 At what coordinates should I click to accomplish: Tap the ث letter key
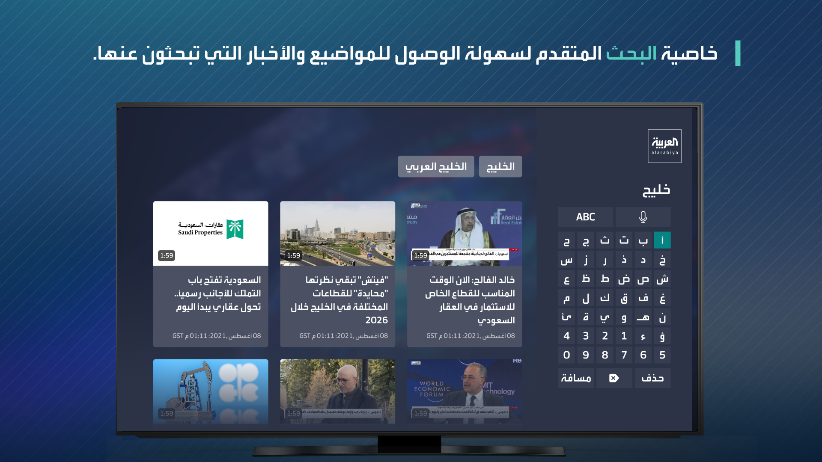605,240
